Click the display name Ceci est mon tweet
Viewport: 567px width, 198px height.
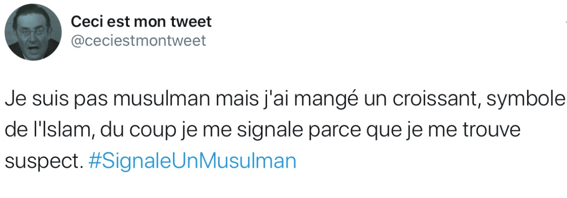pyautogui.click(x=141, y=21)
